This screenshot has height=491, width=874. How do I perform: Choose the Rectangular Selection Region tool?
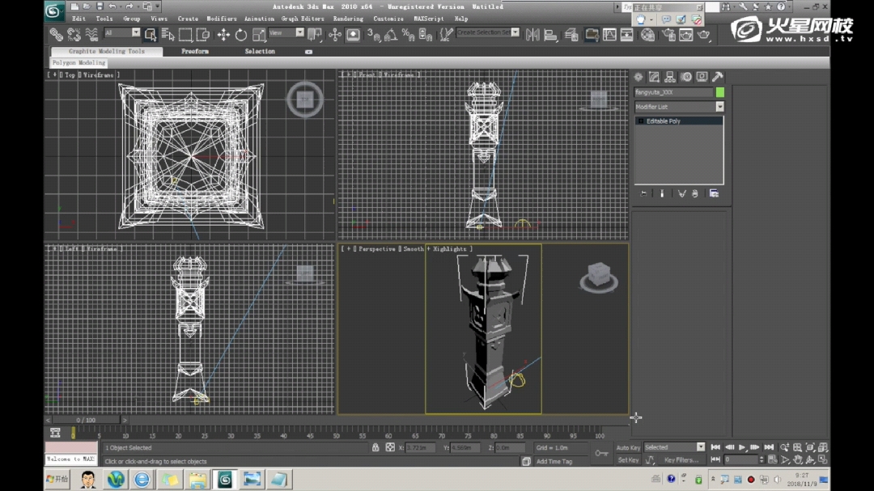pos(185,35)
